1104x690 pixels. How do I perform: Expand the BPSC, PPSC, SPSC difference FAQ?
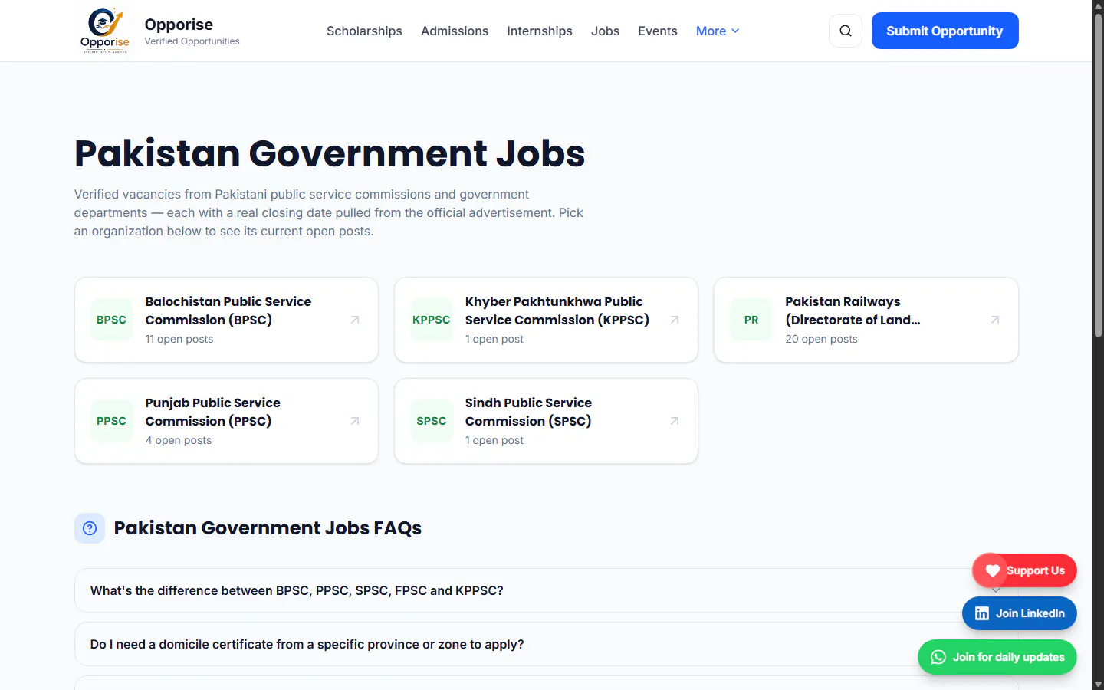546,590
